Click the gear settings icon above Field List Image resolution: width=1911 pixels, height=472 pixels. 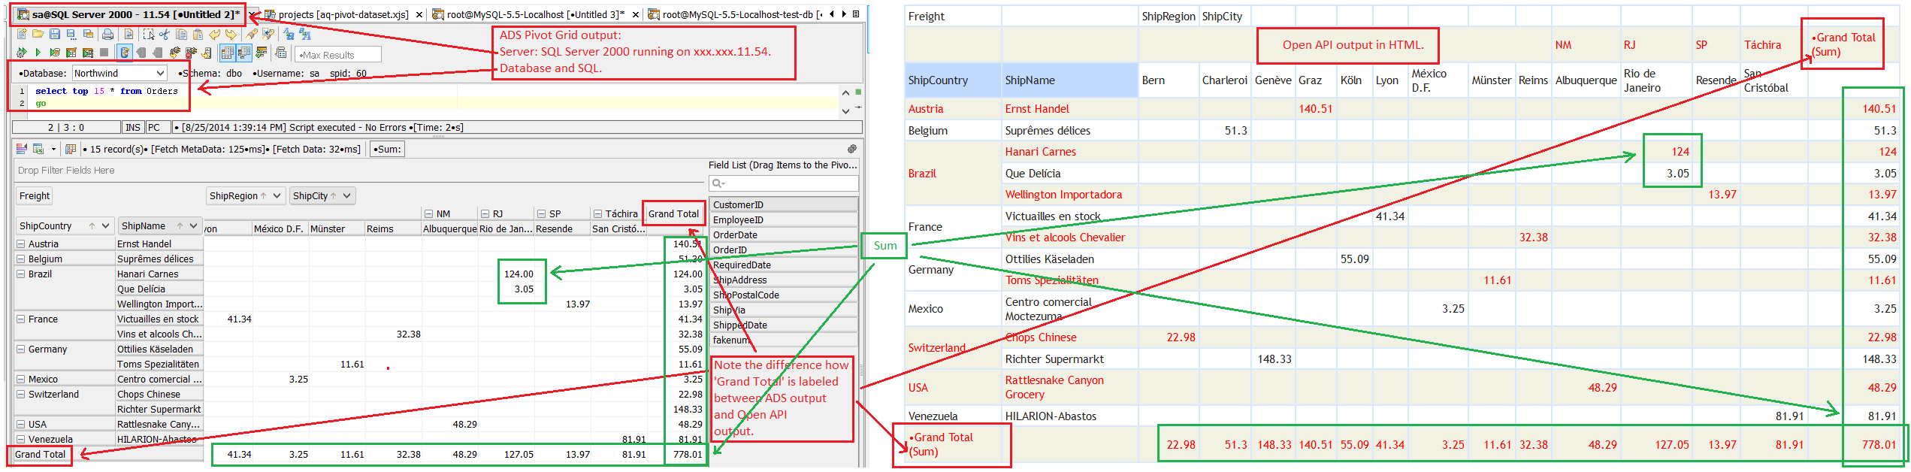(x=851, y=149)
